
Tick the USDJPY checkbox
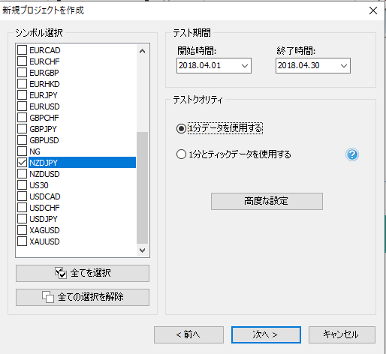pos(22,218)
